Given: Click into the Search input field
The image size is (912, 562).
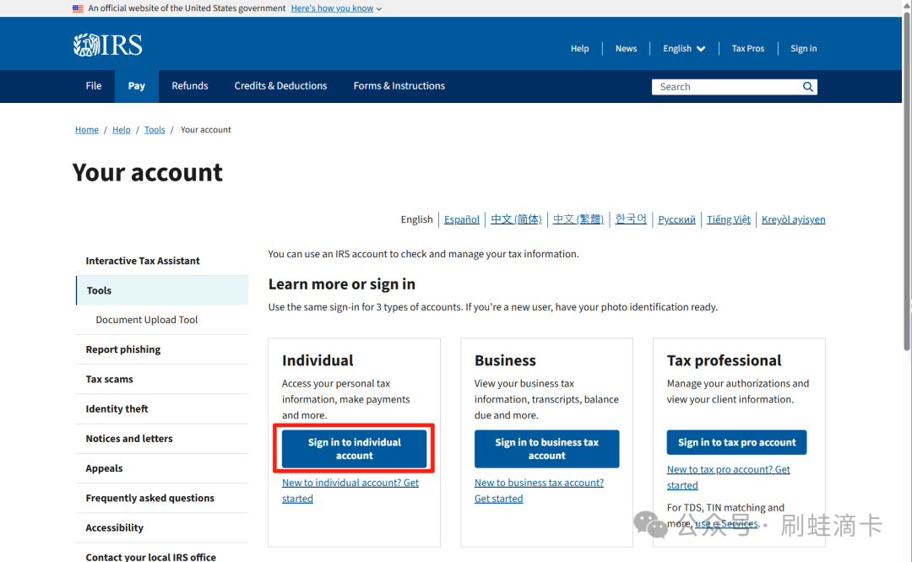Looking at the screenshot, I should 726,87.
